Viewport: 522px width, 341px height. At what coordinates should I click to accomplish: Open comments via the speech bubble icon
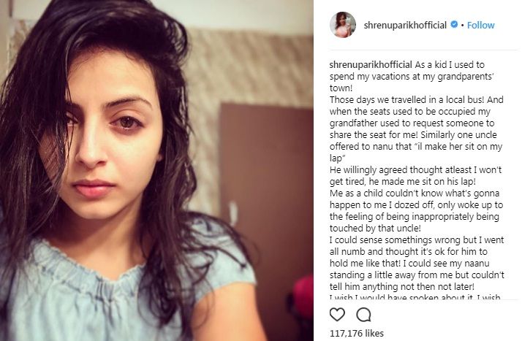(x=363, y=315)
